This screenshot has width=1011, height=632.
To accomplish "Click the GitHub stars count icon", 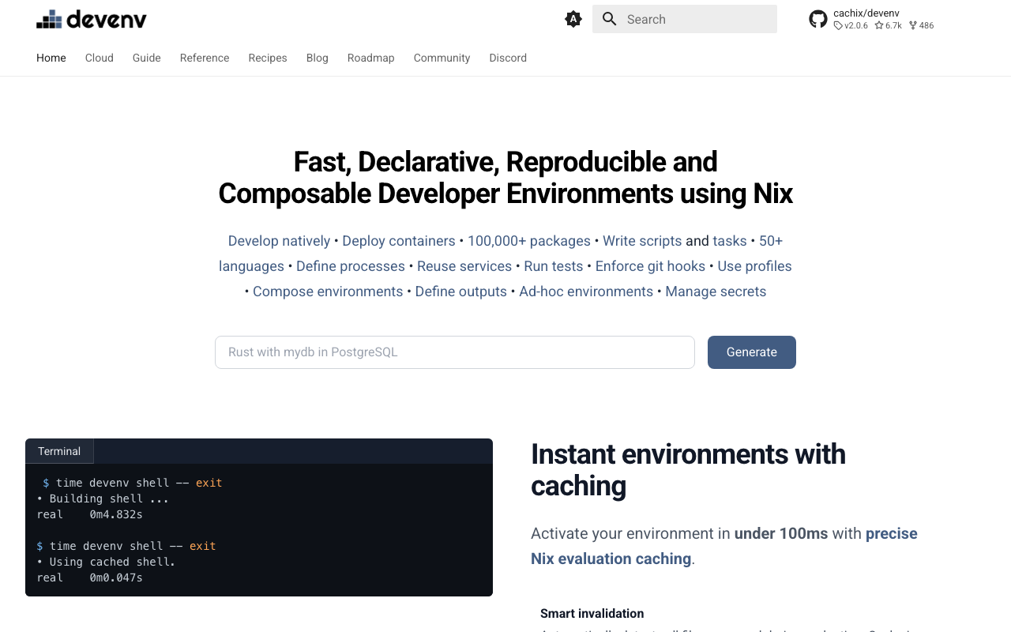I will (x=879, y=25).
